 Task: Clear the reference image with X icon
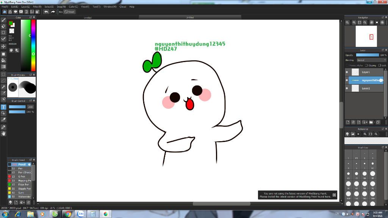pyautogui.click(x=358, y=134)
